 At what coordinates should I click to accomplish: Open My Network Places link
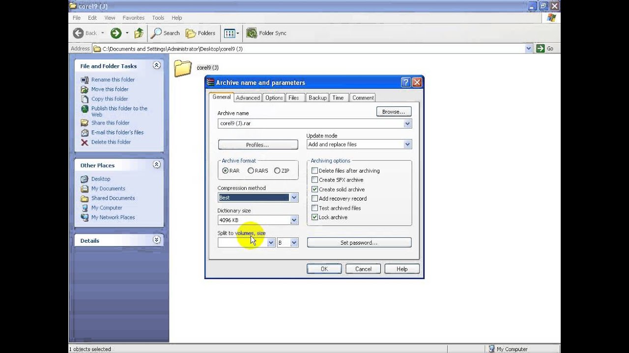[113, 217]
